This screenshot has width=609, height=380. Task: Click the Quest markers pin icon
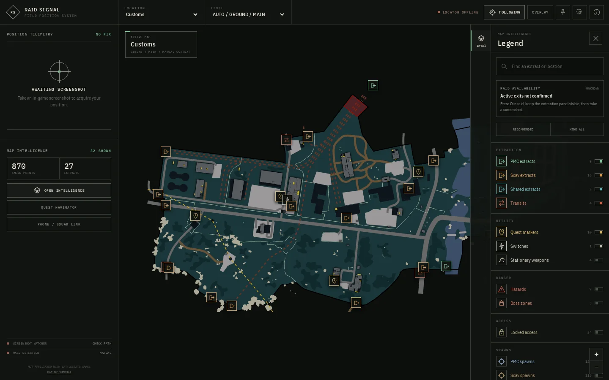pyautogui.click(x=501, y=232)
